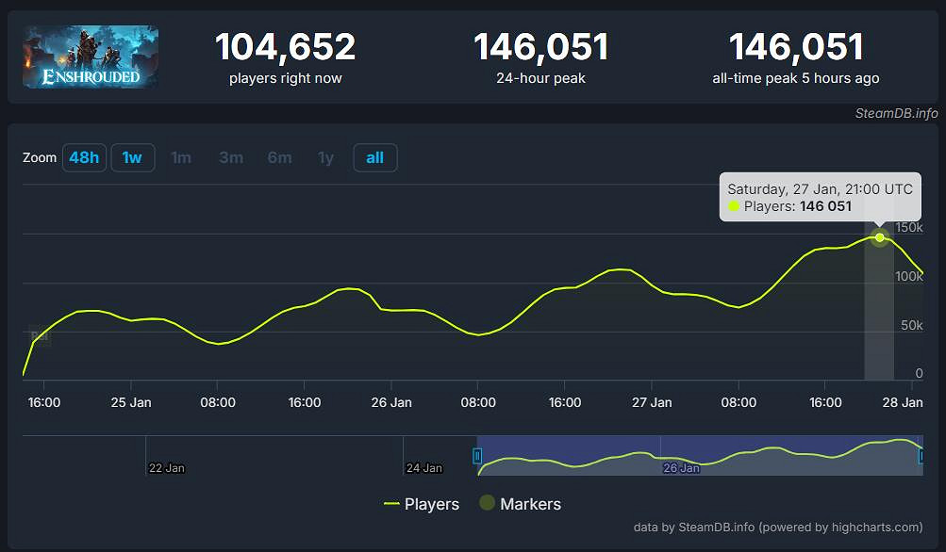Toggle the Players series visibility
946x552 pixels.
pos(422,504)
